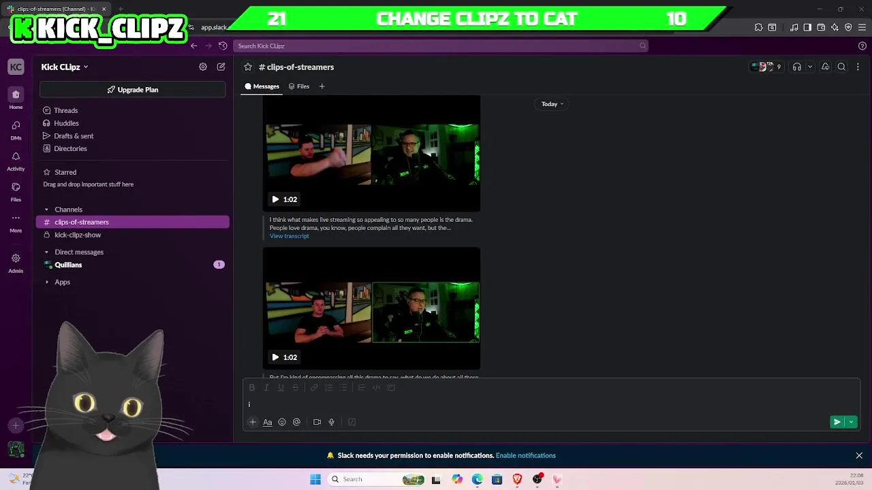
Task: Select the clips-of-streamers channel
Action: [x=132, y=222]
